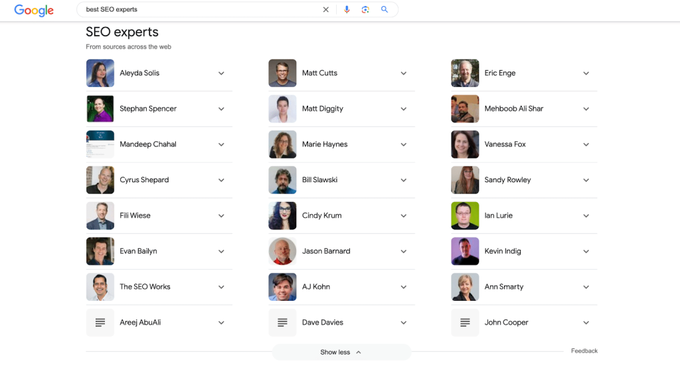Select Marie Haynes photo thumbnail
The width and height of the screenshot is (680, 369).
point(282,144)
